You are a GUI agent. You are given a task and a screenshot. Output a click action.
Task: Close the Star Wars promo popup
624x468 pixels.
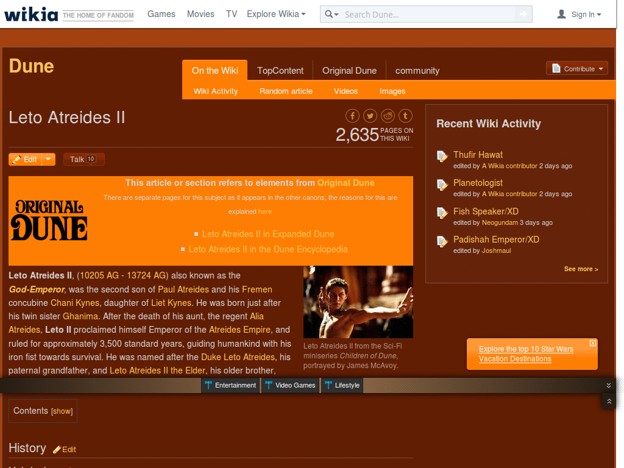[x=592, y=343]
